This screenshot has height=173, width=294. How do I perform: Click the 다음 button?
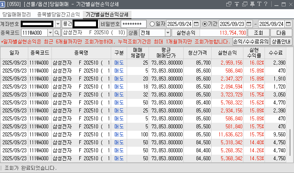coord(281,33)
